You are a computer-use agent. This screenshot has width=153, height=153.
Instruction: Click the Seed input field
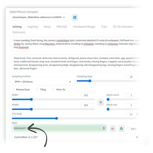(57, 128)
